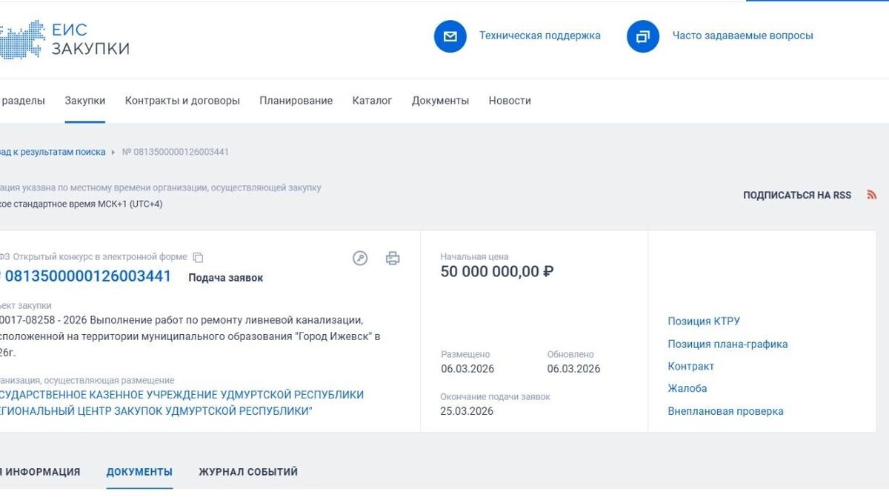
Task: Click the purchasing organization name link
Action: click(x=183, y=402)
